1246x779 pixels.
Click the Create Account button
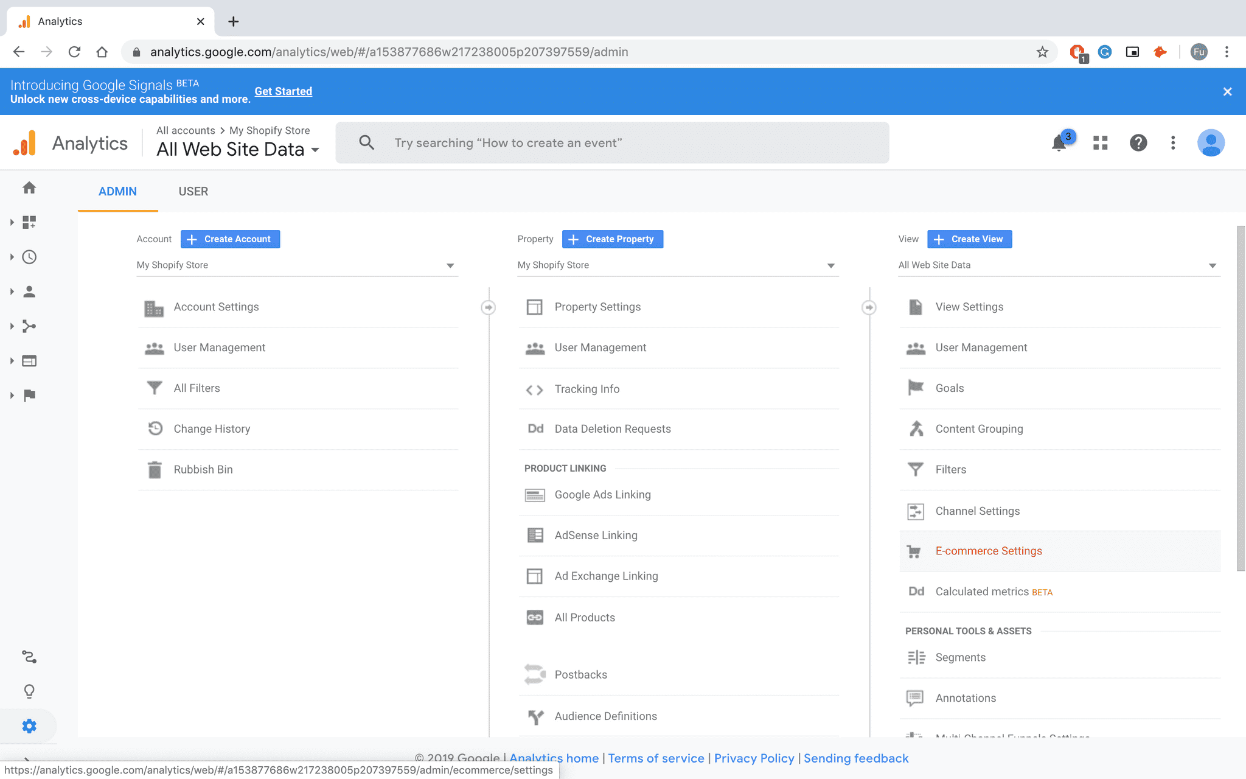coord(230,239)
